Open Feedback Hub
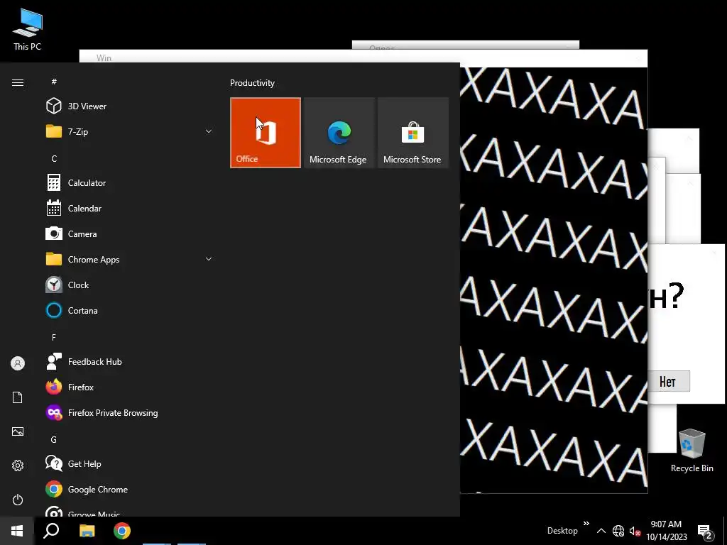Image resolution: width=727 pixels, height=545 pixels. click(130, 361)
